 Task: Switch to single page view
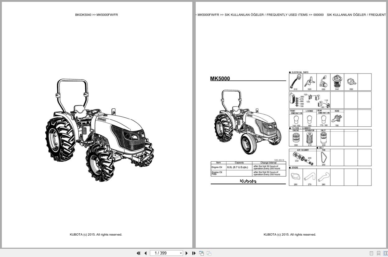371,253
